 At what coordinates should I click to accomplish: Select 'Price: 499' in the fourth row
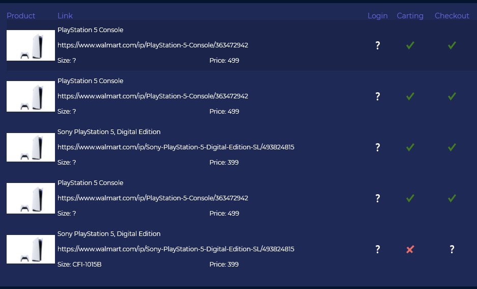tap(224, 214)
